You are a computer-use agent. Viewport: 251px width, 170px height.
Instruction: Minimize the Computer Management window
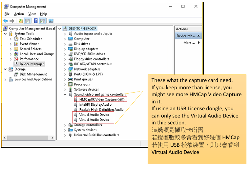point(170,7)
